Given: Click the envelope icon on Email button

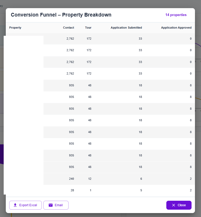Looking at the screenshot, I should (x=51, y=205).
